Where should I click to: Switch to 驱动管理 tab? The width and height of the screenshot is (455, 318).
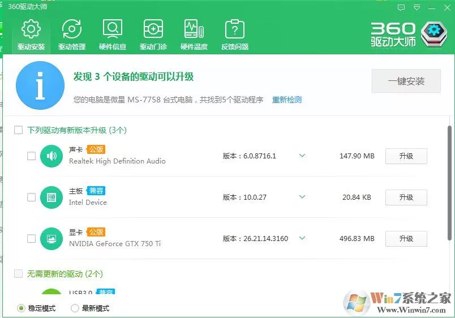coord(72,35)
